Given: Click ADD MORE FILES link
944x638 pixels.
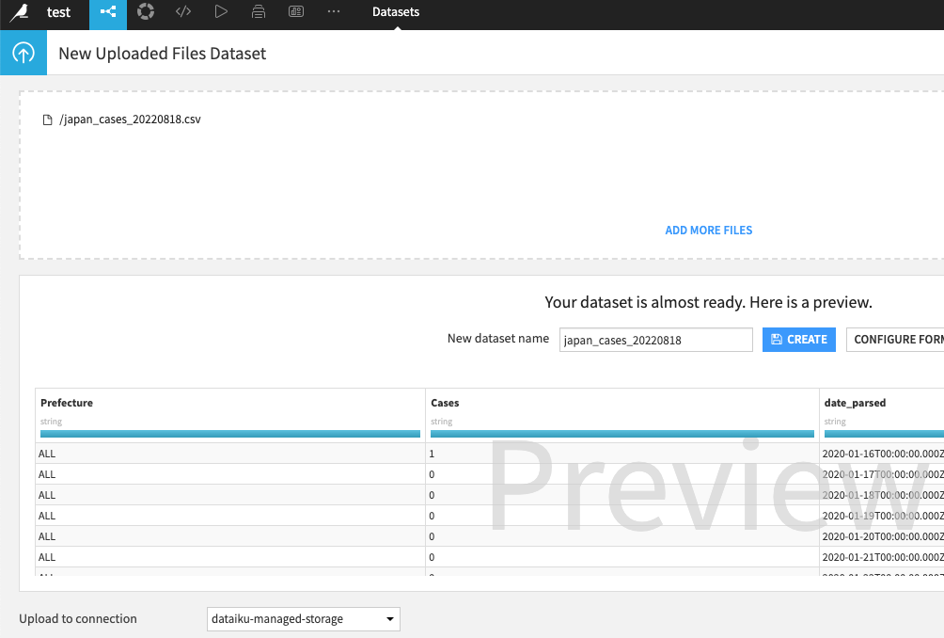Looking at the screenshot, I should point(709,231).
